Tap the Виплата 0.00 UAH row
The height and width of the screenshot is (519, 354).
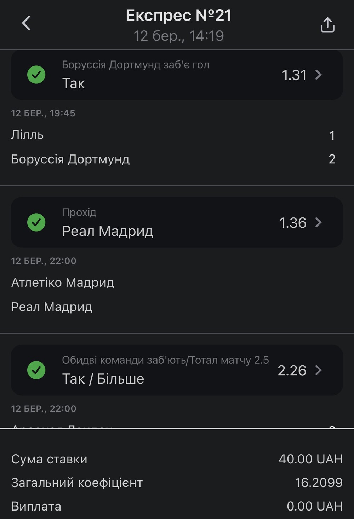click(x=177, y=506)
